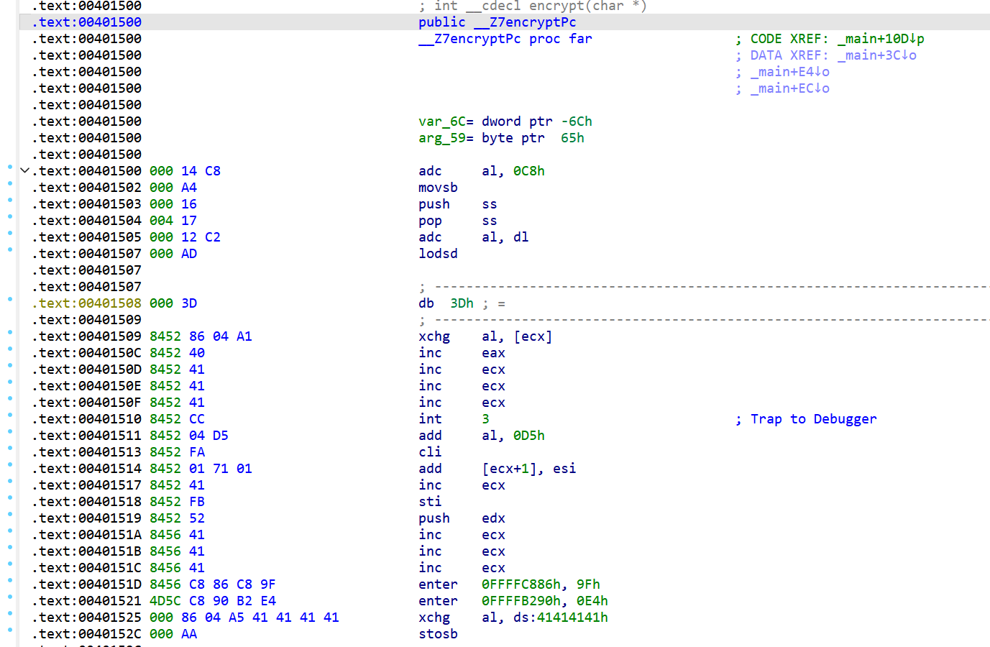Click the address .text:0040151D
This screenshot has width=990, height=647.
pyautogui.click(x=86, y=584)
